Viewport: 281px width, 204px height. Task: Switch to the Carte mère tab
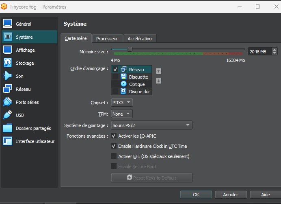(x=76, y=38)
